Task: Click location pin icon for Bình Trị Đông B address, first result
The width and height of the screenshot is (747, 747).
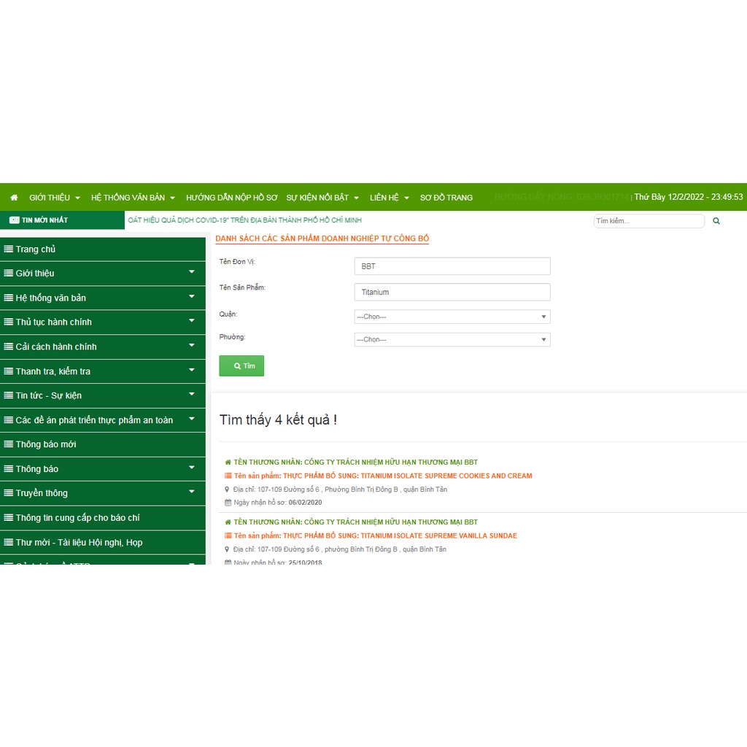Action: 228,489
